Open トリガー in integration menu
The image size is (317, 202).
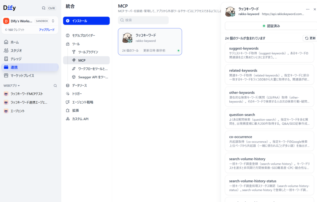(x=86, y=94)
